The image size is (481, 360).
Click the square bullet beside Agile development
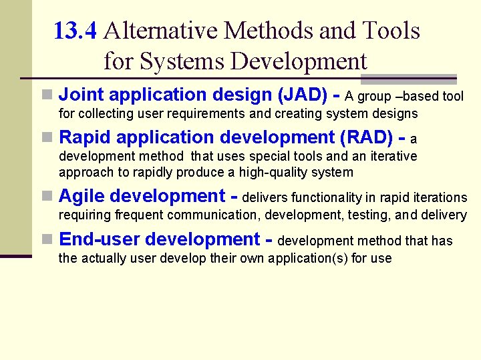pos(47,196)
